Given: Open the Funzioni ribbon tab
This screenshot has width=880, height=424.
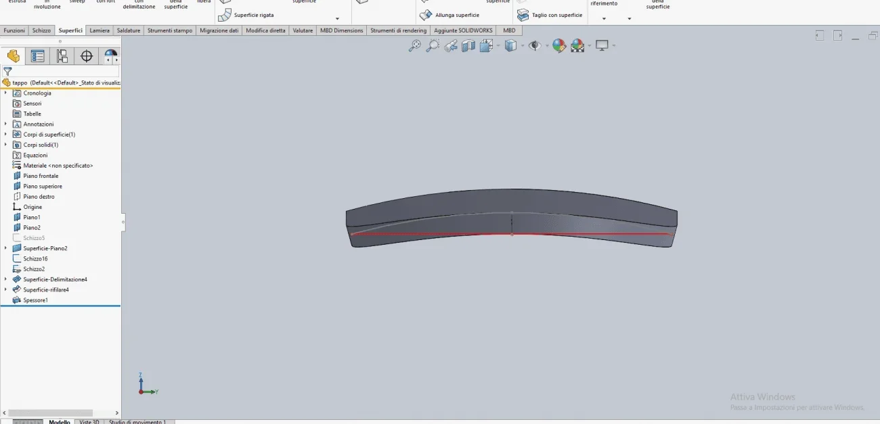Looking at the screenshot, I should click(14, 30).
